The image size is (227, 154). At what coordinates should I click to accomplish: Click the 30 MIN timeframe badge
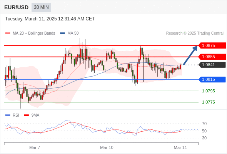tap(41, 7)
